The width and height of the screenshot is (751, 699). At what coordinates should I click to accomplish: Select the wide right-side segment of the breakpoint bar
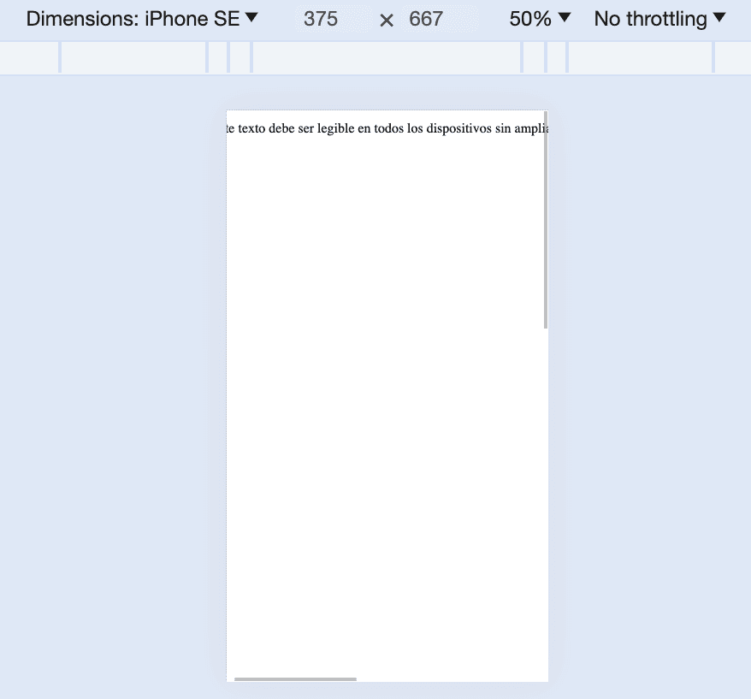[x=640, y=58]
